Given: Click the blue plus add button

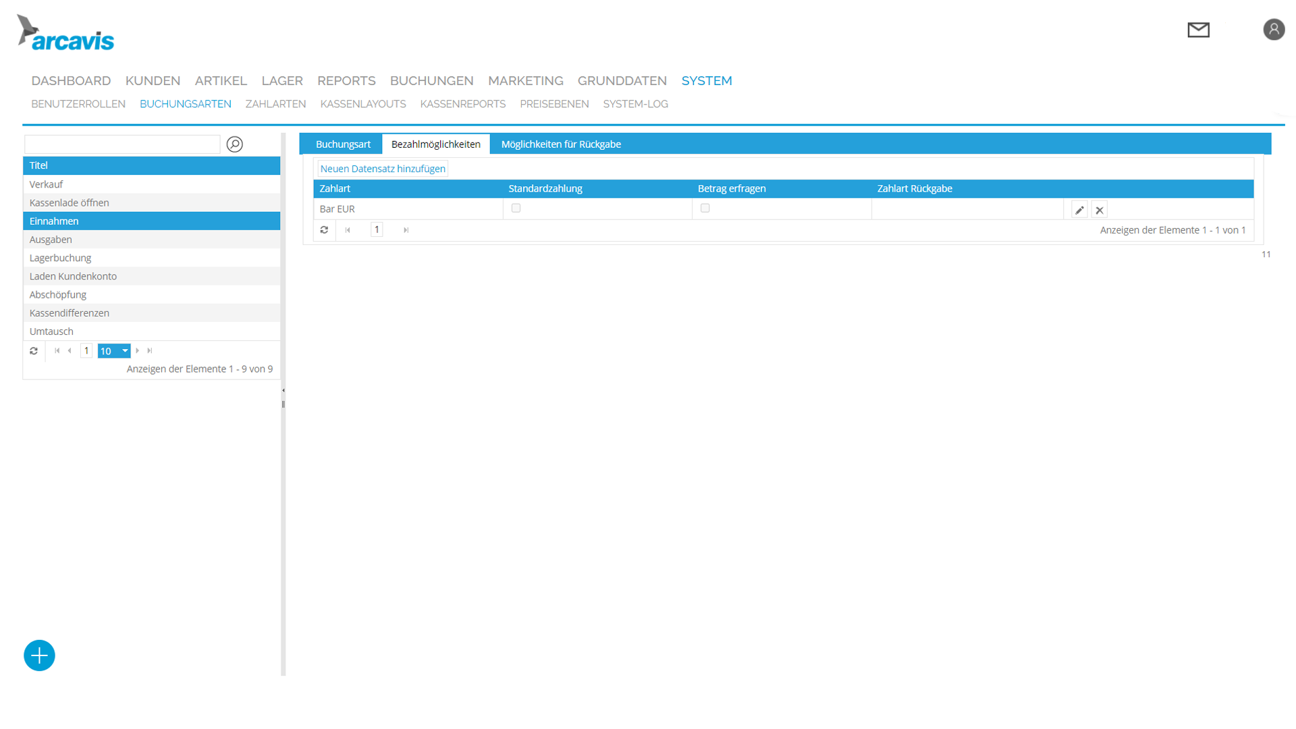Looking at the screenshot, I should 39,655.
